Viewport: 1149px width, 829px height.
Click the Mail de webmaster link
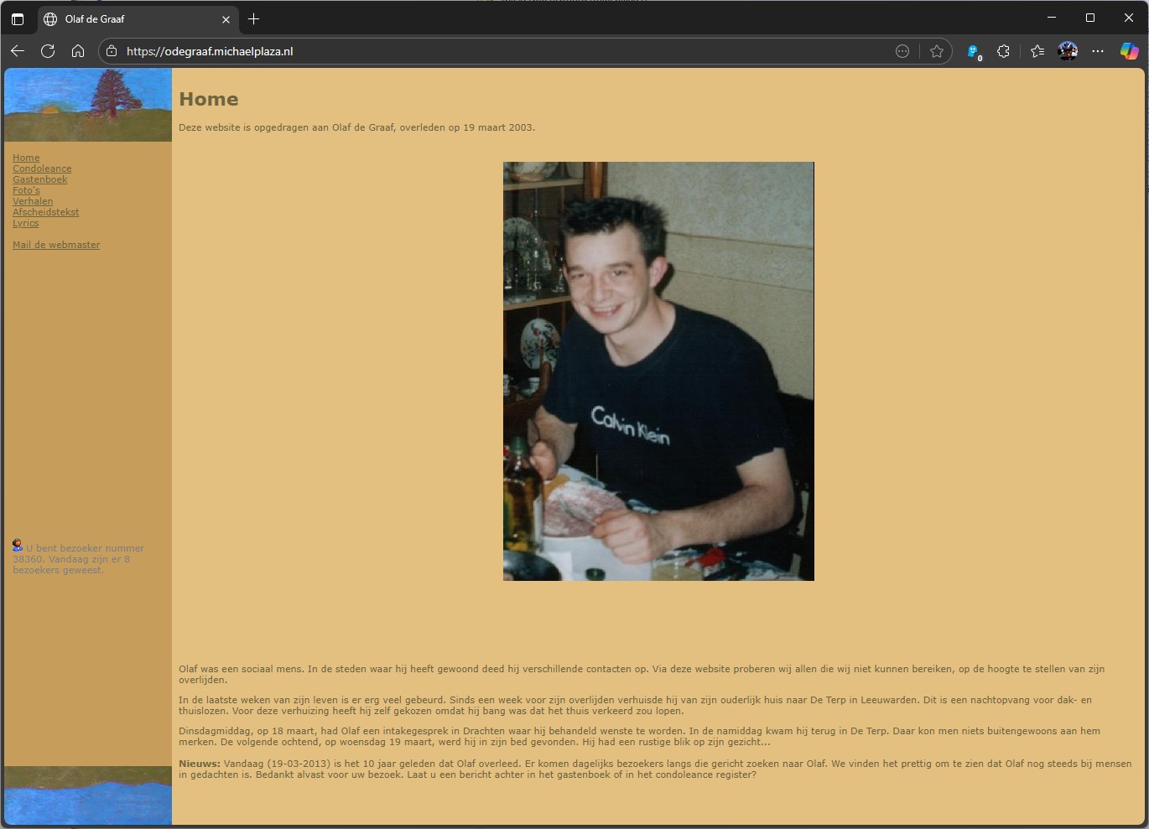(x=56, y=245)
